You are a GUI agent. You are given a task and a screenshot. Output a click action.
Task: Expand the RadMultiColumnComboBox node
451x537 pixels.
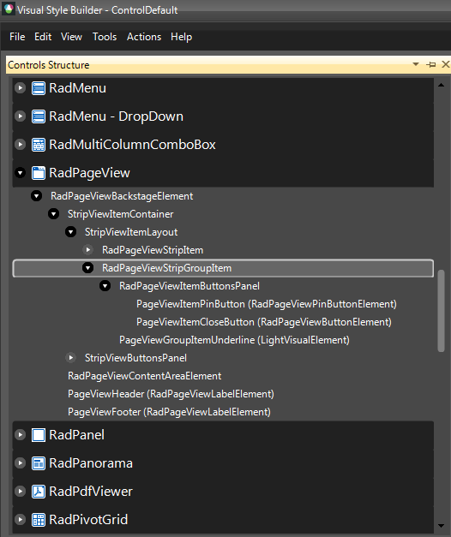[21, 145]
